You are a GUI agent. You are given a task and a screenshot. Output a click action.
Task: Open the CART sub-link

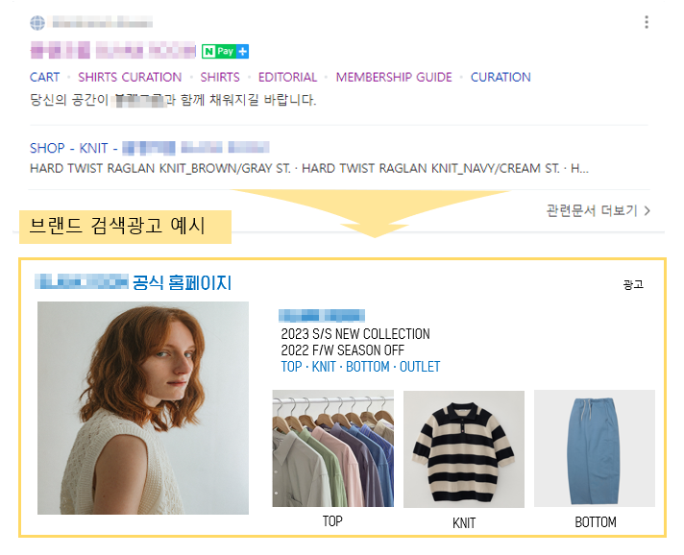[44, 77]
